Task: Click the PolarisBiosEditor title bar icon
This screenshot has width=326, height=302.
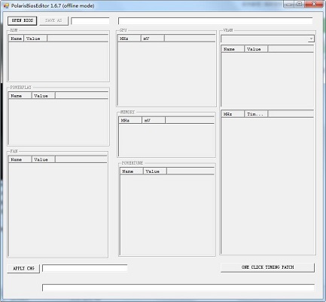Action: tap(6, 5)
